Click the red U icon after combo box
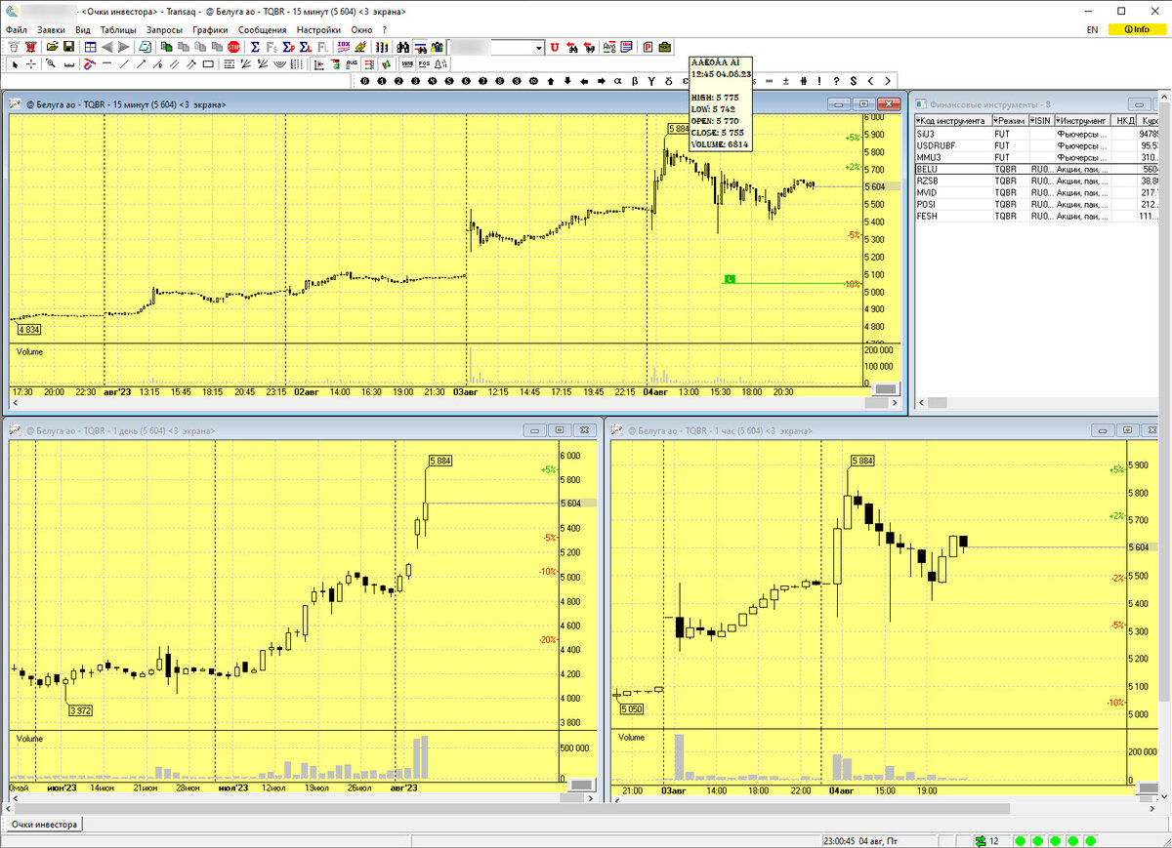The width and height of the screenshot is (1172, 848). 554,47
